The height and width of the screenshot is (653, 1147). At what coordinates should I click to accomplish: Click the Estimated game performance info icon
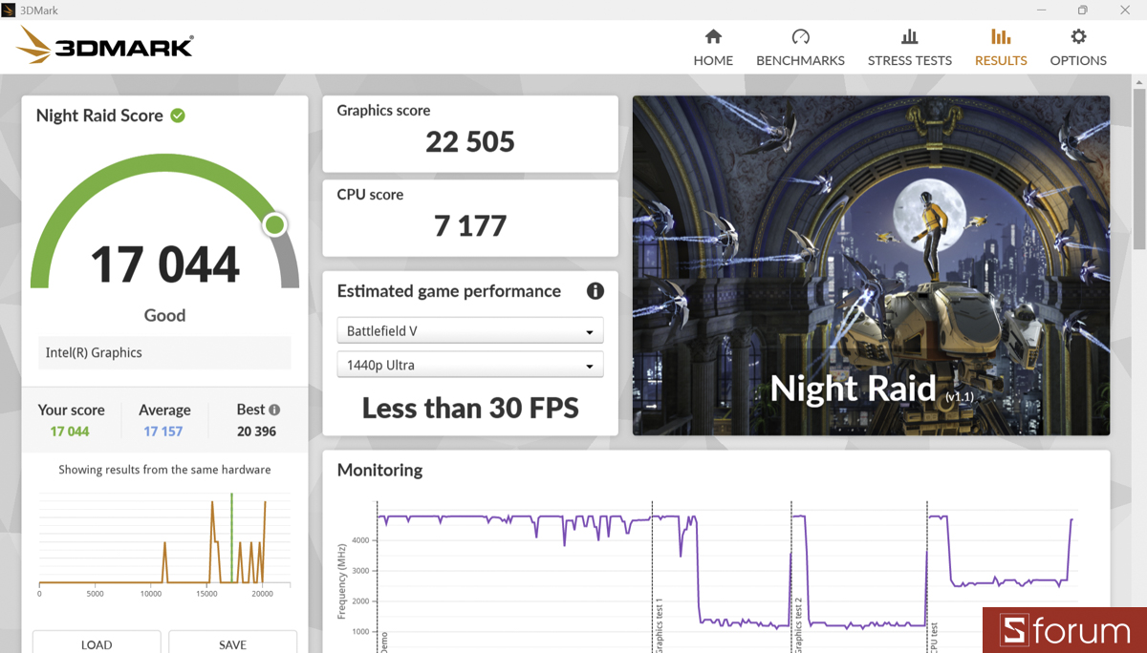tap(595, 291)
